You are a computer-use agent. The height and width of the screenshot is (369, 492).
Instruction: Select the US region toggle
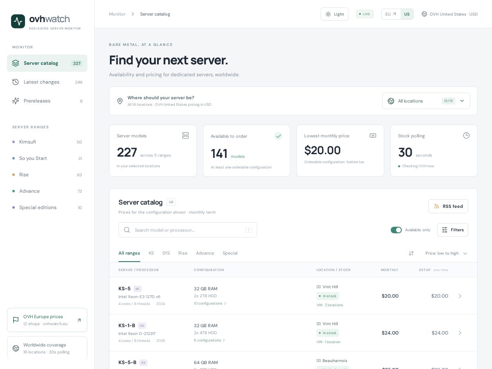click(x=407, y=14)
